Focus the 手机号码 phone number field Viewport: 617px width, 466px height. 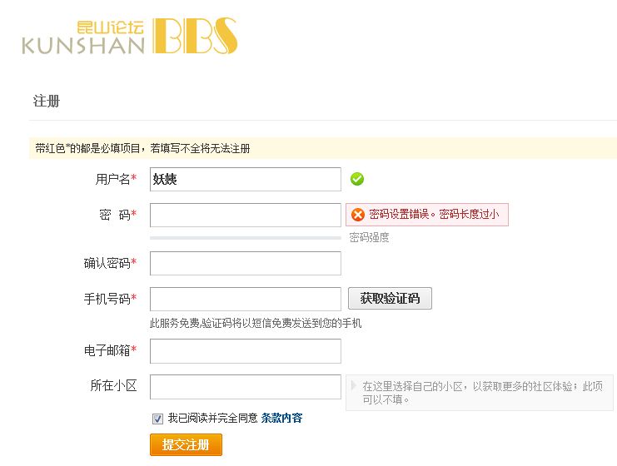[246, 299]
